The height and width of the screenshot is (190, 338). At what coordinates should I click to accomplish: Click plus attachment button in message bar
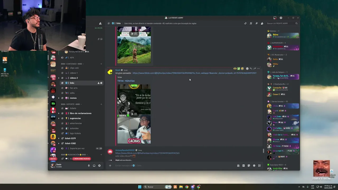[x=110, y=166]
